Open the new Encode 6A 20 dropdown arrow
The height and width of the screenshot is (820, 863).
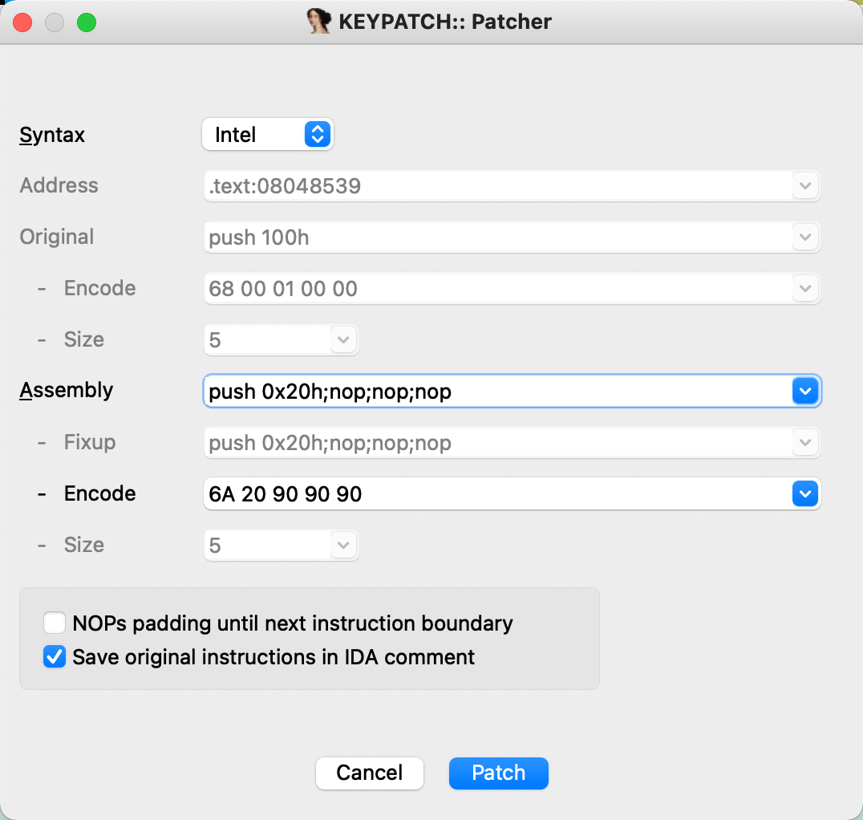(x=805, y=493)
